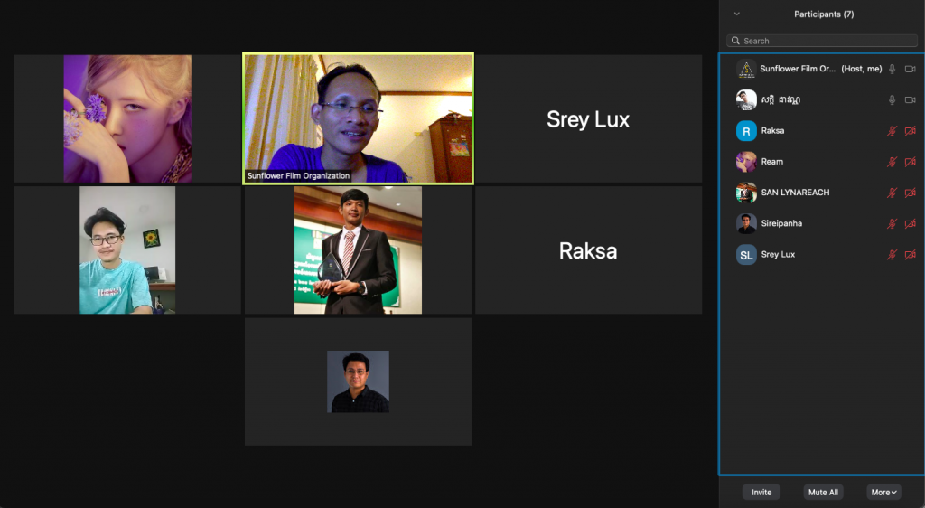Click the Sunflower Film host camera icon

[x=911, y=69]
